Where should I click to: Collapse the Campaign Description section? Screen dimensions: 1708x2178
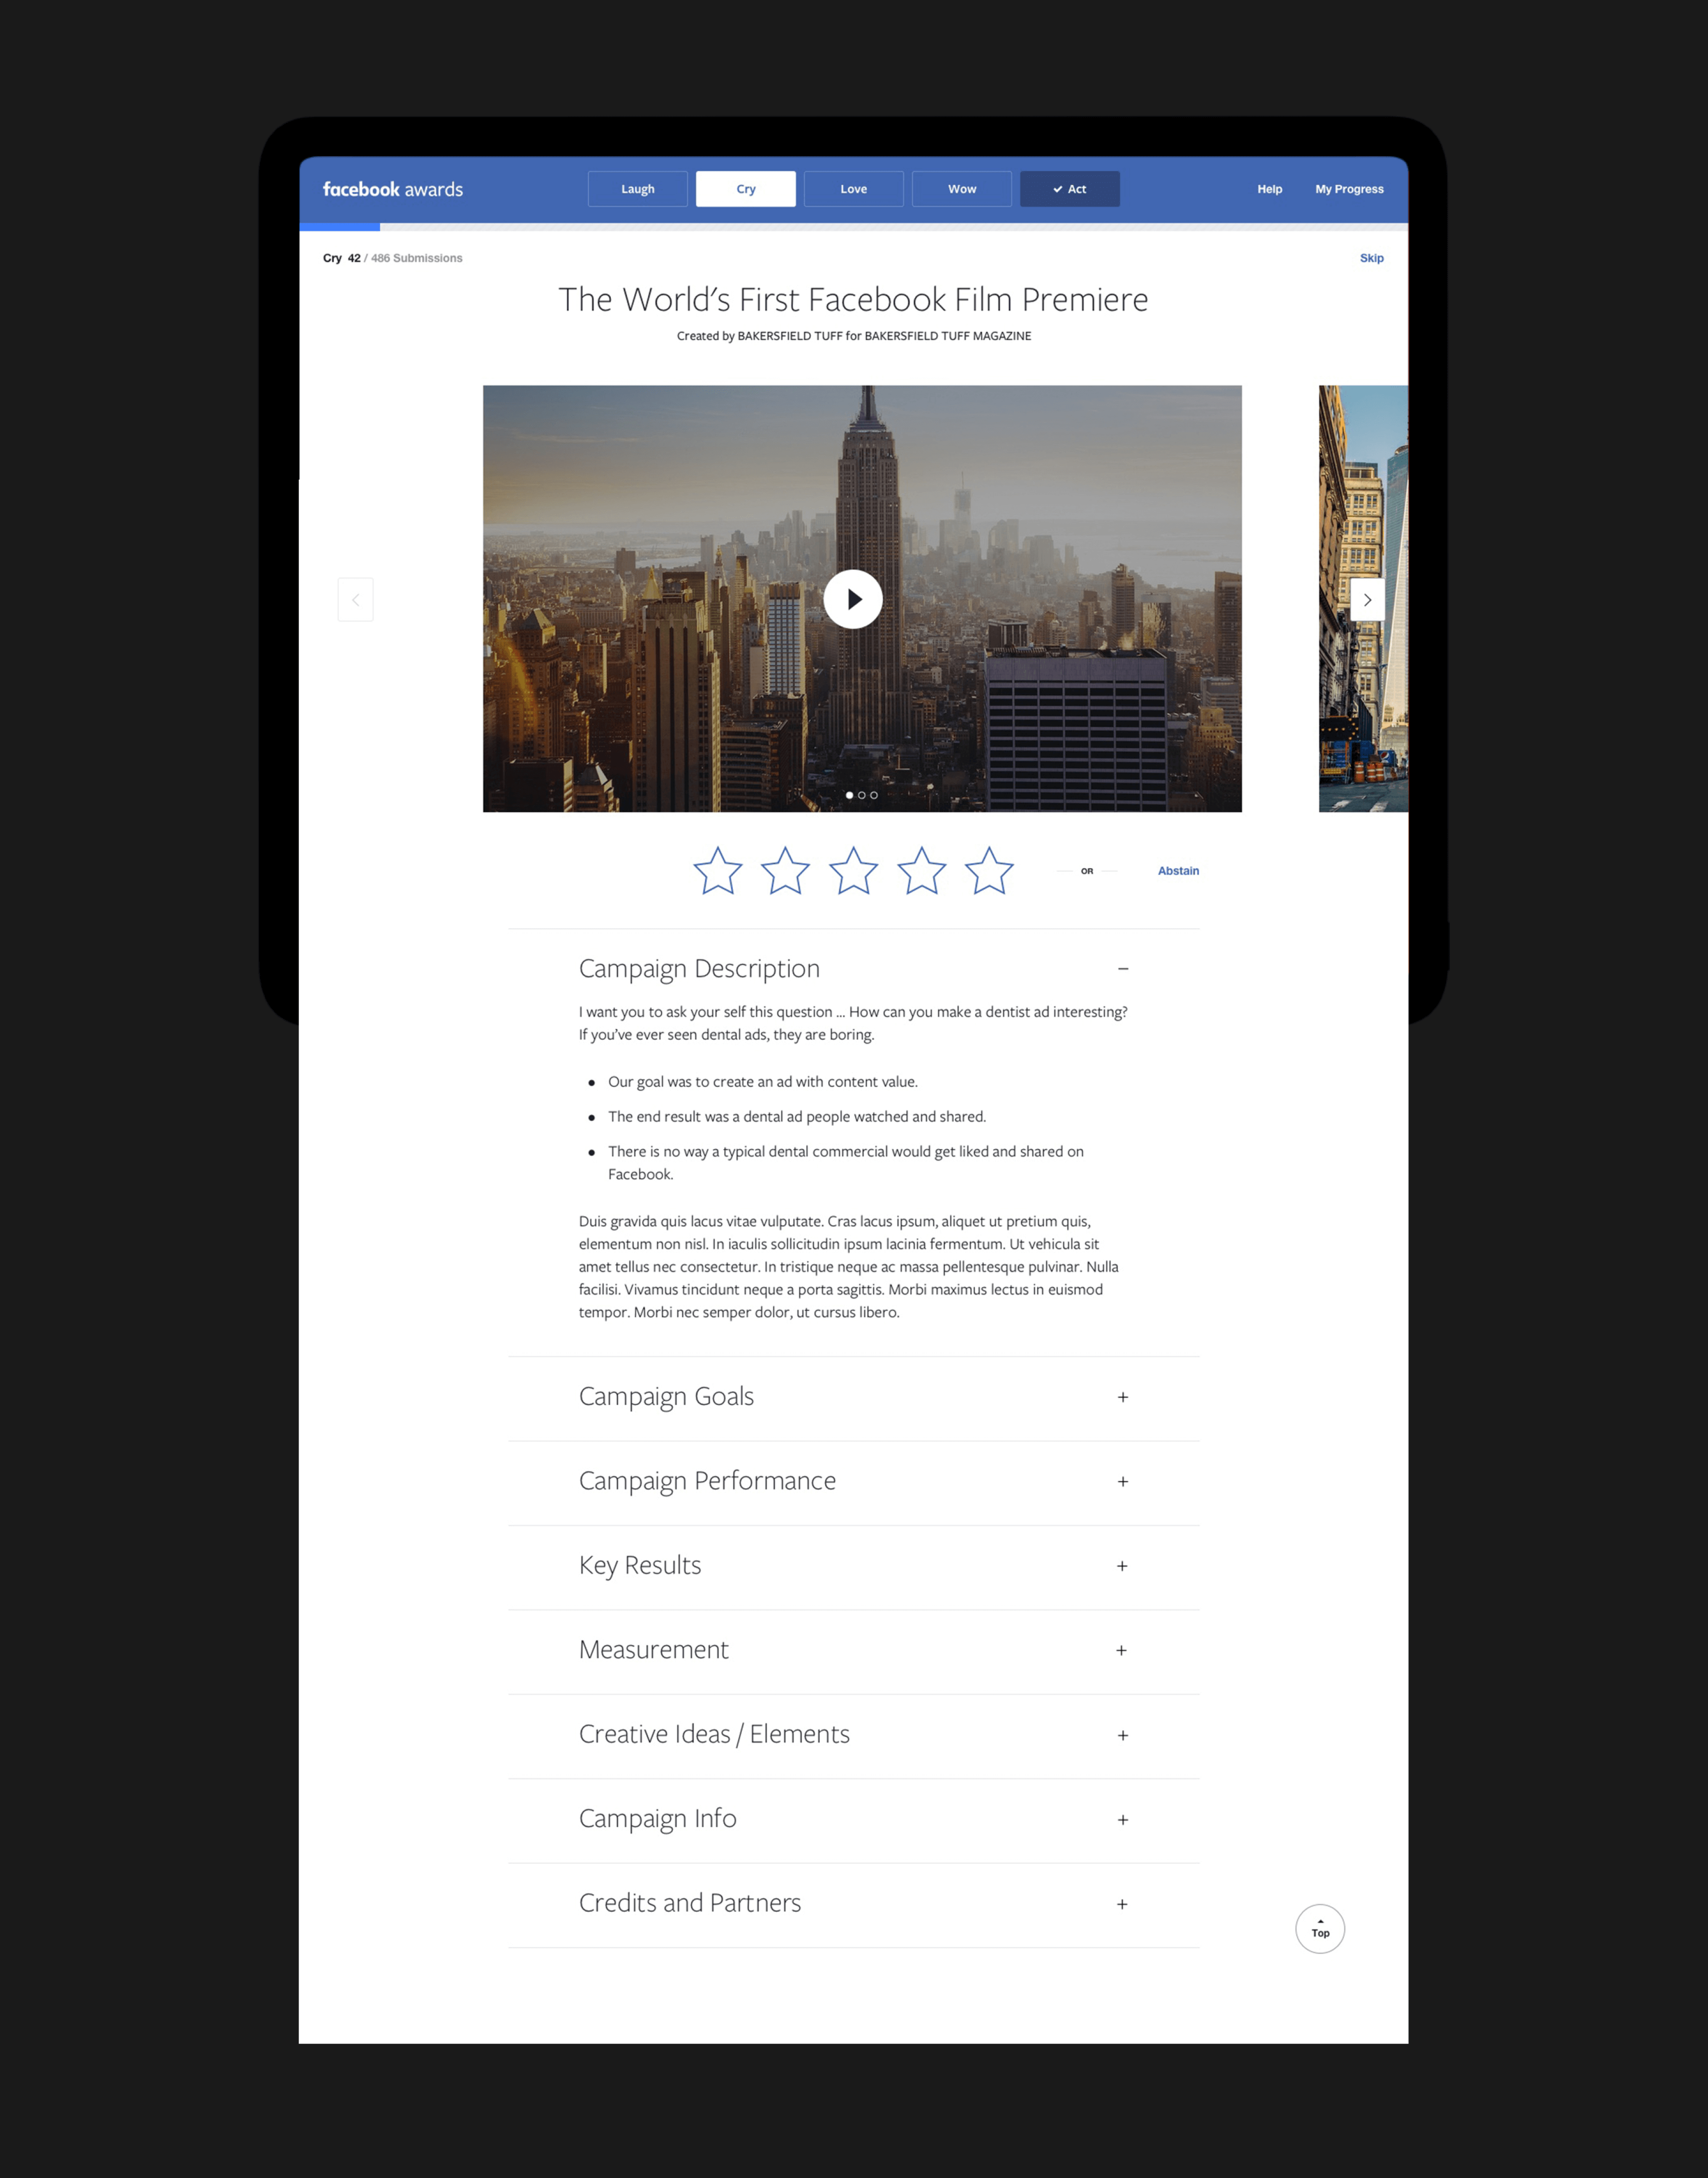click(1122, 968)
